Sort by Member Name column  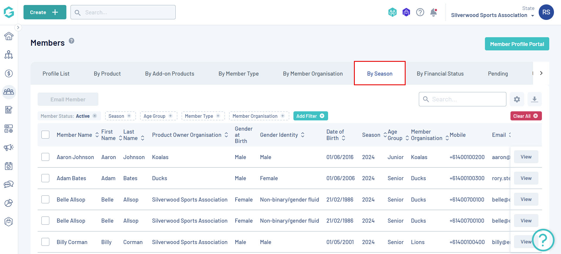coord(97,135)
